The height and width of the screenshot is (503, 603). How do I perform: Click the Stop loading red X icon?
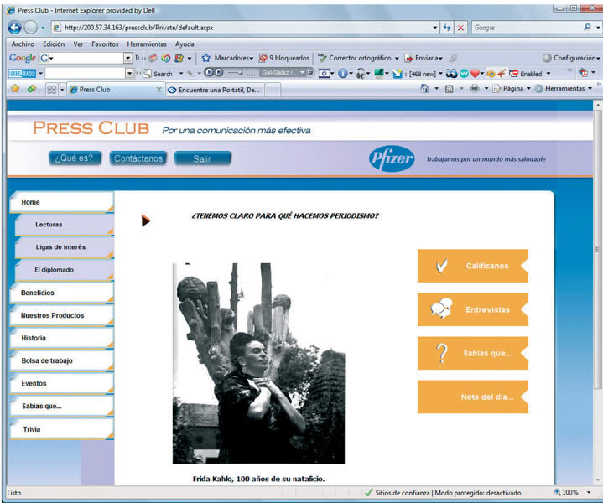(x=460, y=28)
